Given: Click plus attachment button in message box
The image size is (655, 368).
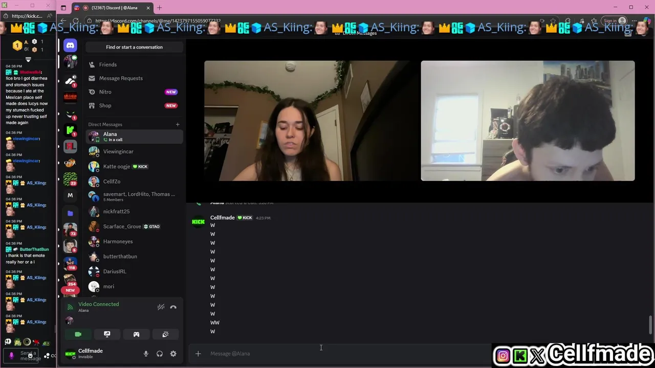Looking at the screenshot, I should point(198,354).
